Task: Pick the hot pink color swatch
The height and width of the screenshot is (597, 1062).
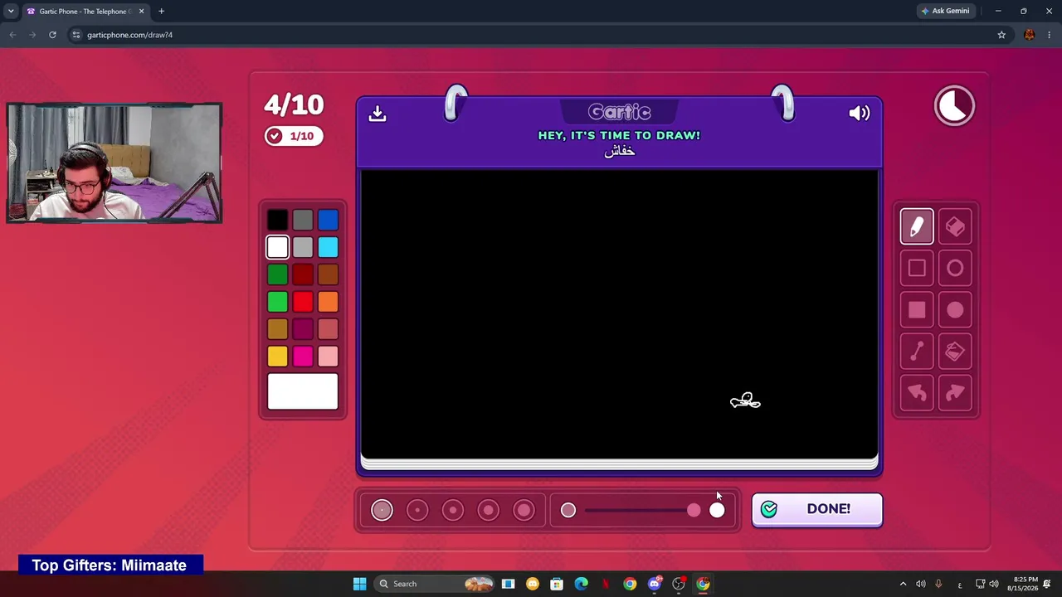Action: [303, 357]
